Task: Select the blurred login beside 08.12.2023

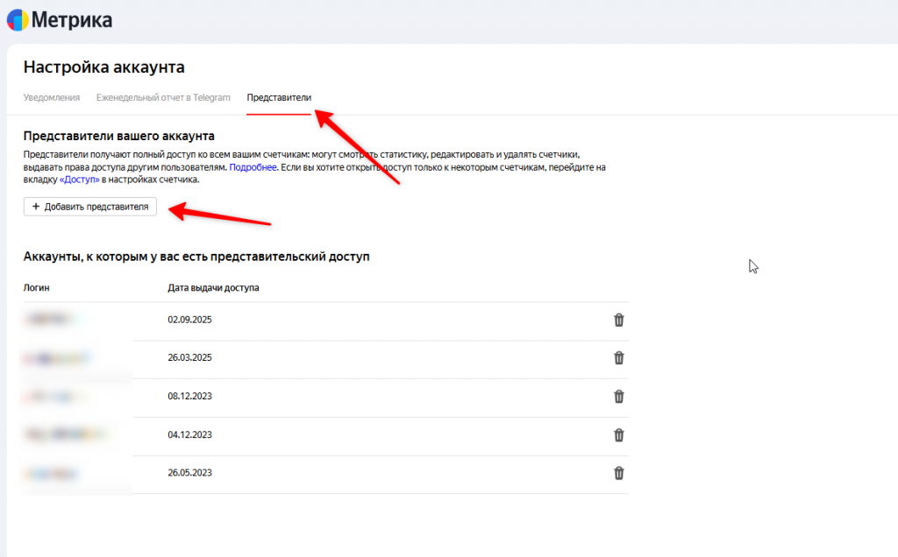Action: click(x=54, y=396)
